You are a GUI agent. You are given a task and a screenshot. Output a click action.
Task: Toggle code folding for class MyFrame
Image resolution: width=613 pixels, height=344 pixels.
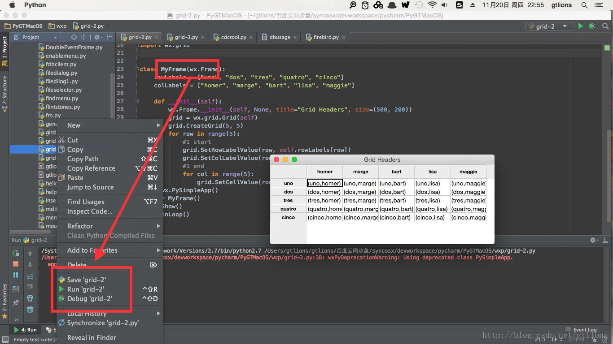[x=136, y=69]
